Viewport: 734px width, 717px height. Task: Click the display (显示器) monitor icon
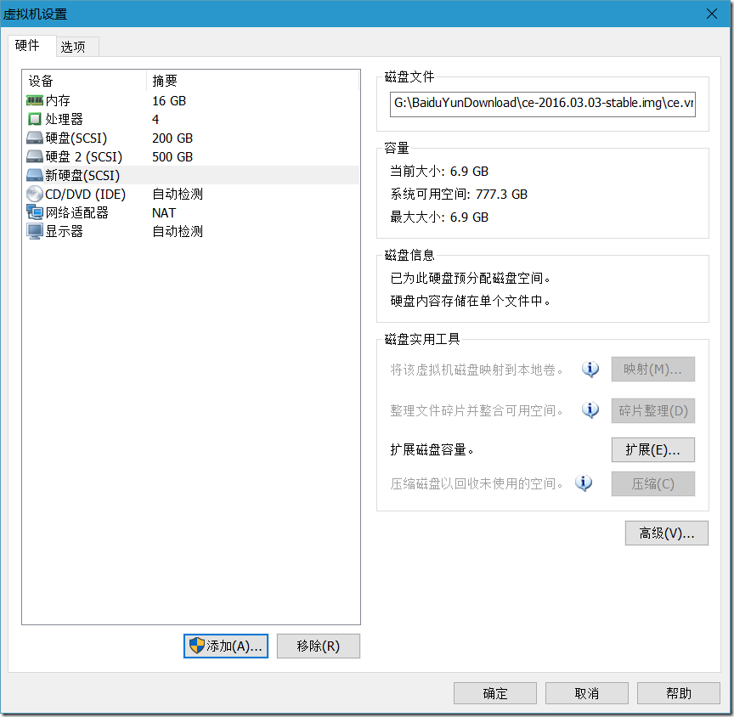click(x=35, y=231)
